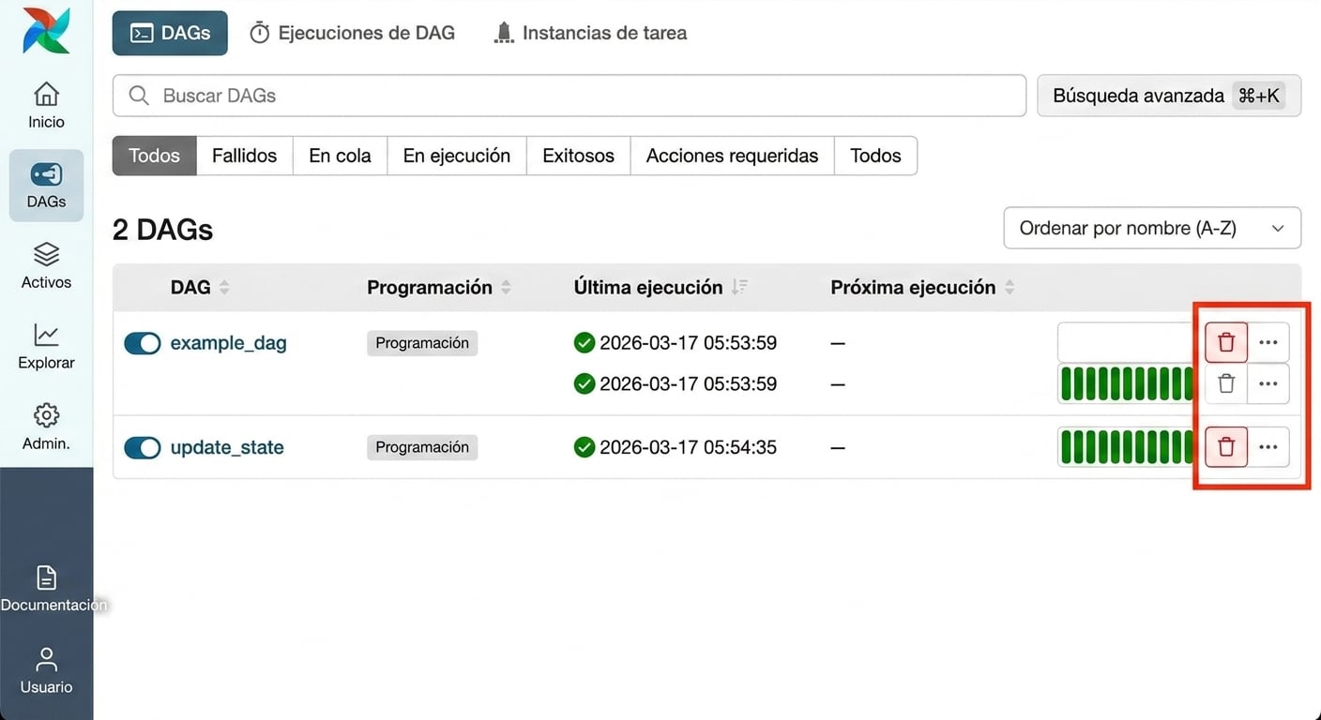Filter DAGs by En ejecución
1321x720 pixels.
point(457,156)
